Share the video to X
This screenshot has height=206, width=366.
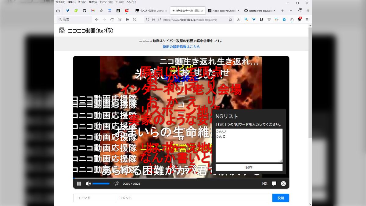click(x=283, y=183)
